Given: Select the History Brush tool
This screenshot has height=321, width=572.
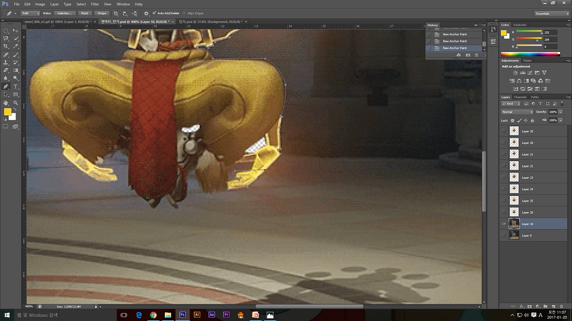Looking at the screenshot, I should (x=15, y=63).
